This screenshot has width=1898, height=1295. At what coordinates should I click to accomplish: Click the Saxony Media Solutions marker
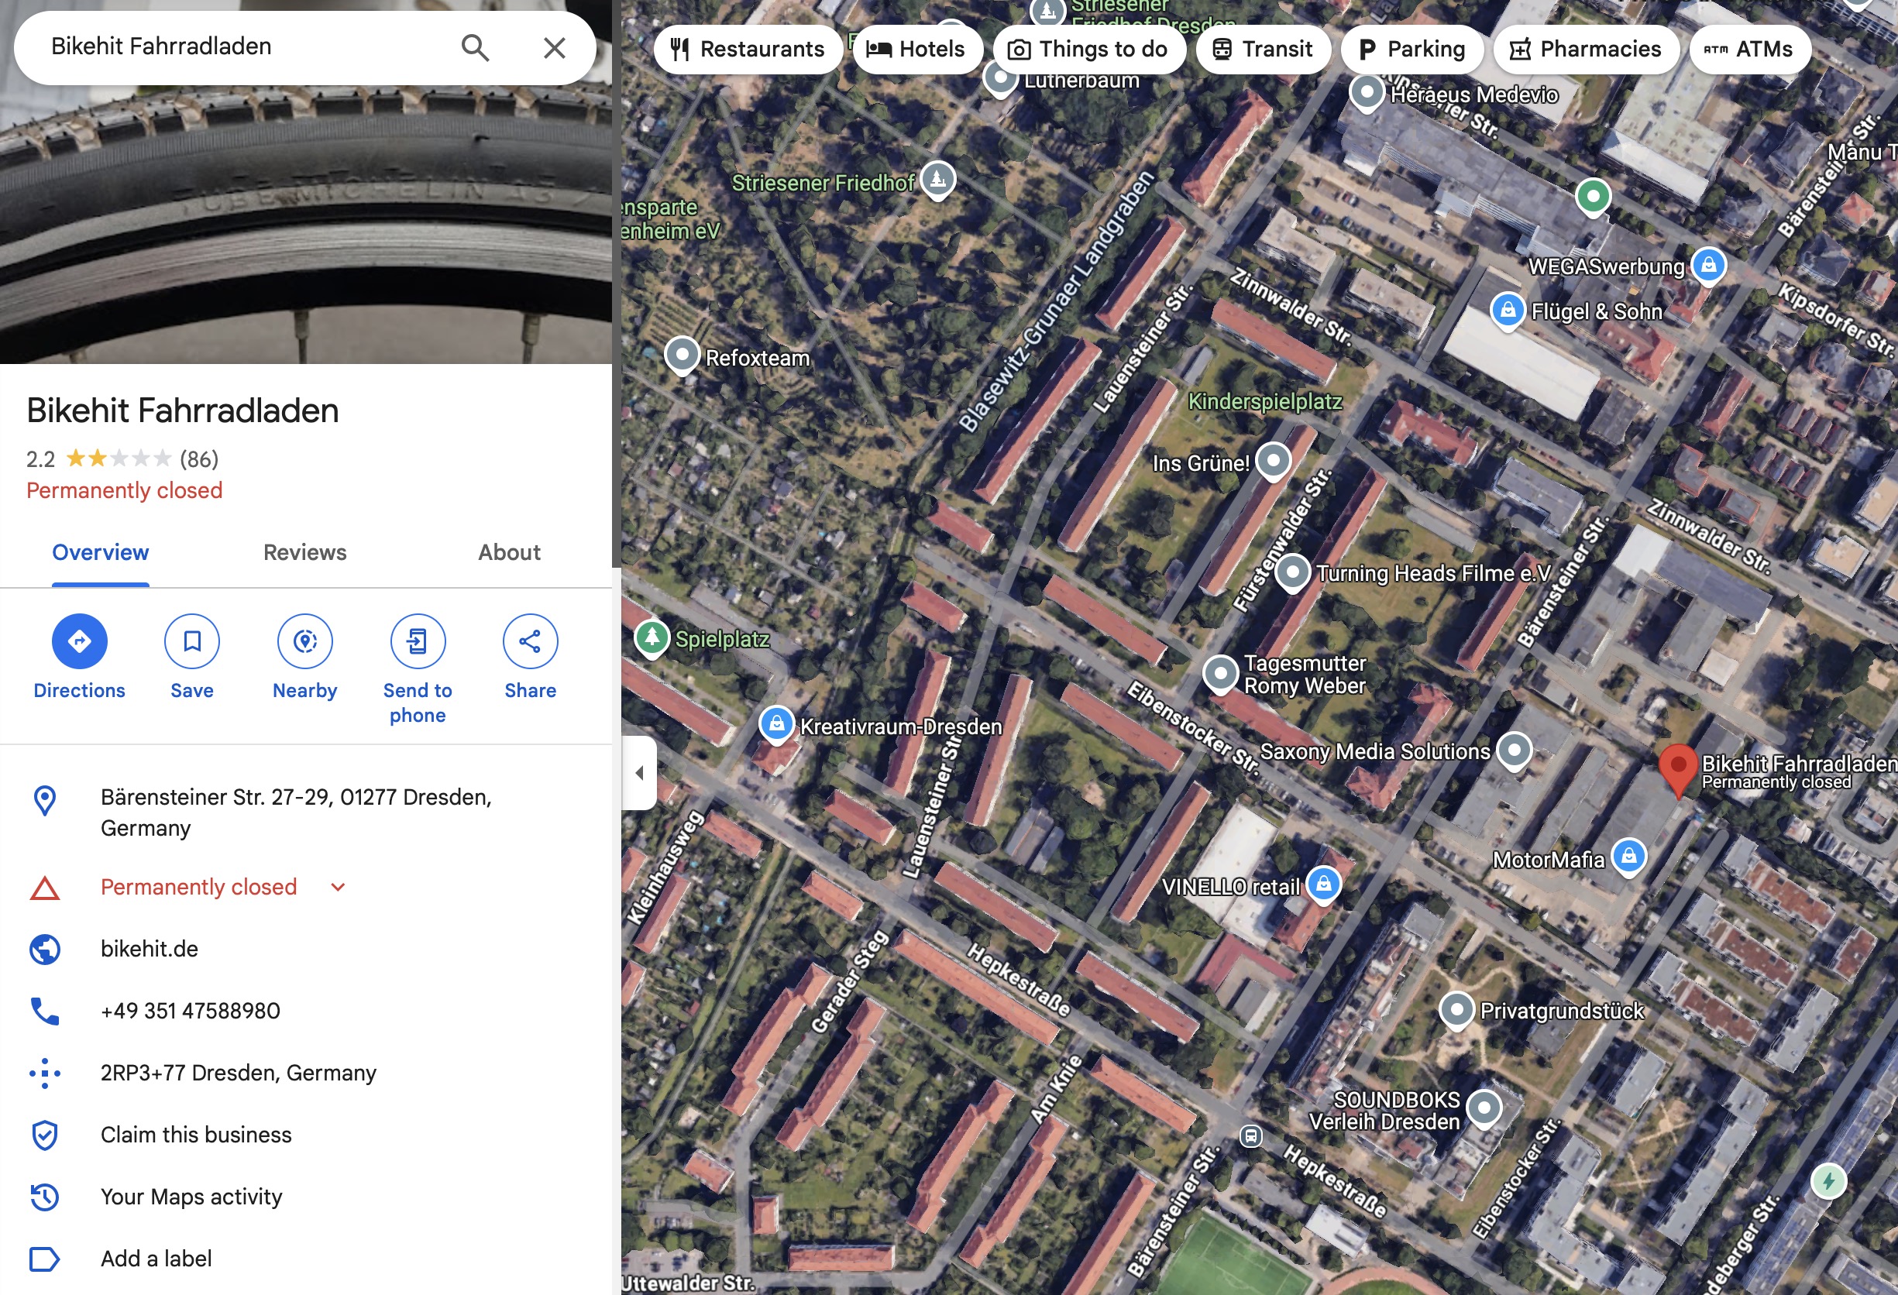click(x=1513, y=751)
